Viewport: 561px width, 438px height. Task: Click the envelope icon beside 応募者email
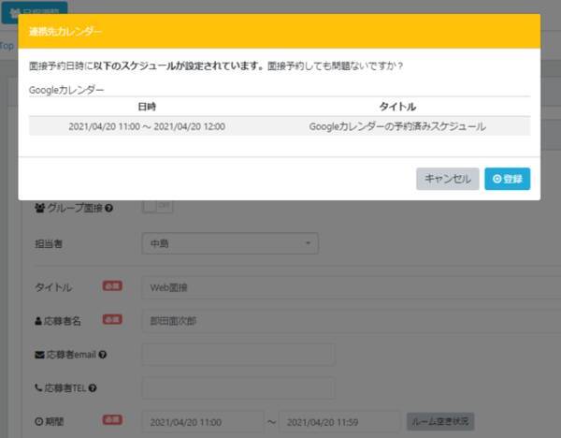coord(39,355)
